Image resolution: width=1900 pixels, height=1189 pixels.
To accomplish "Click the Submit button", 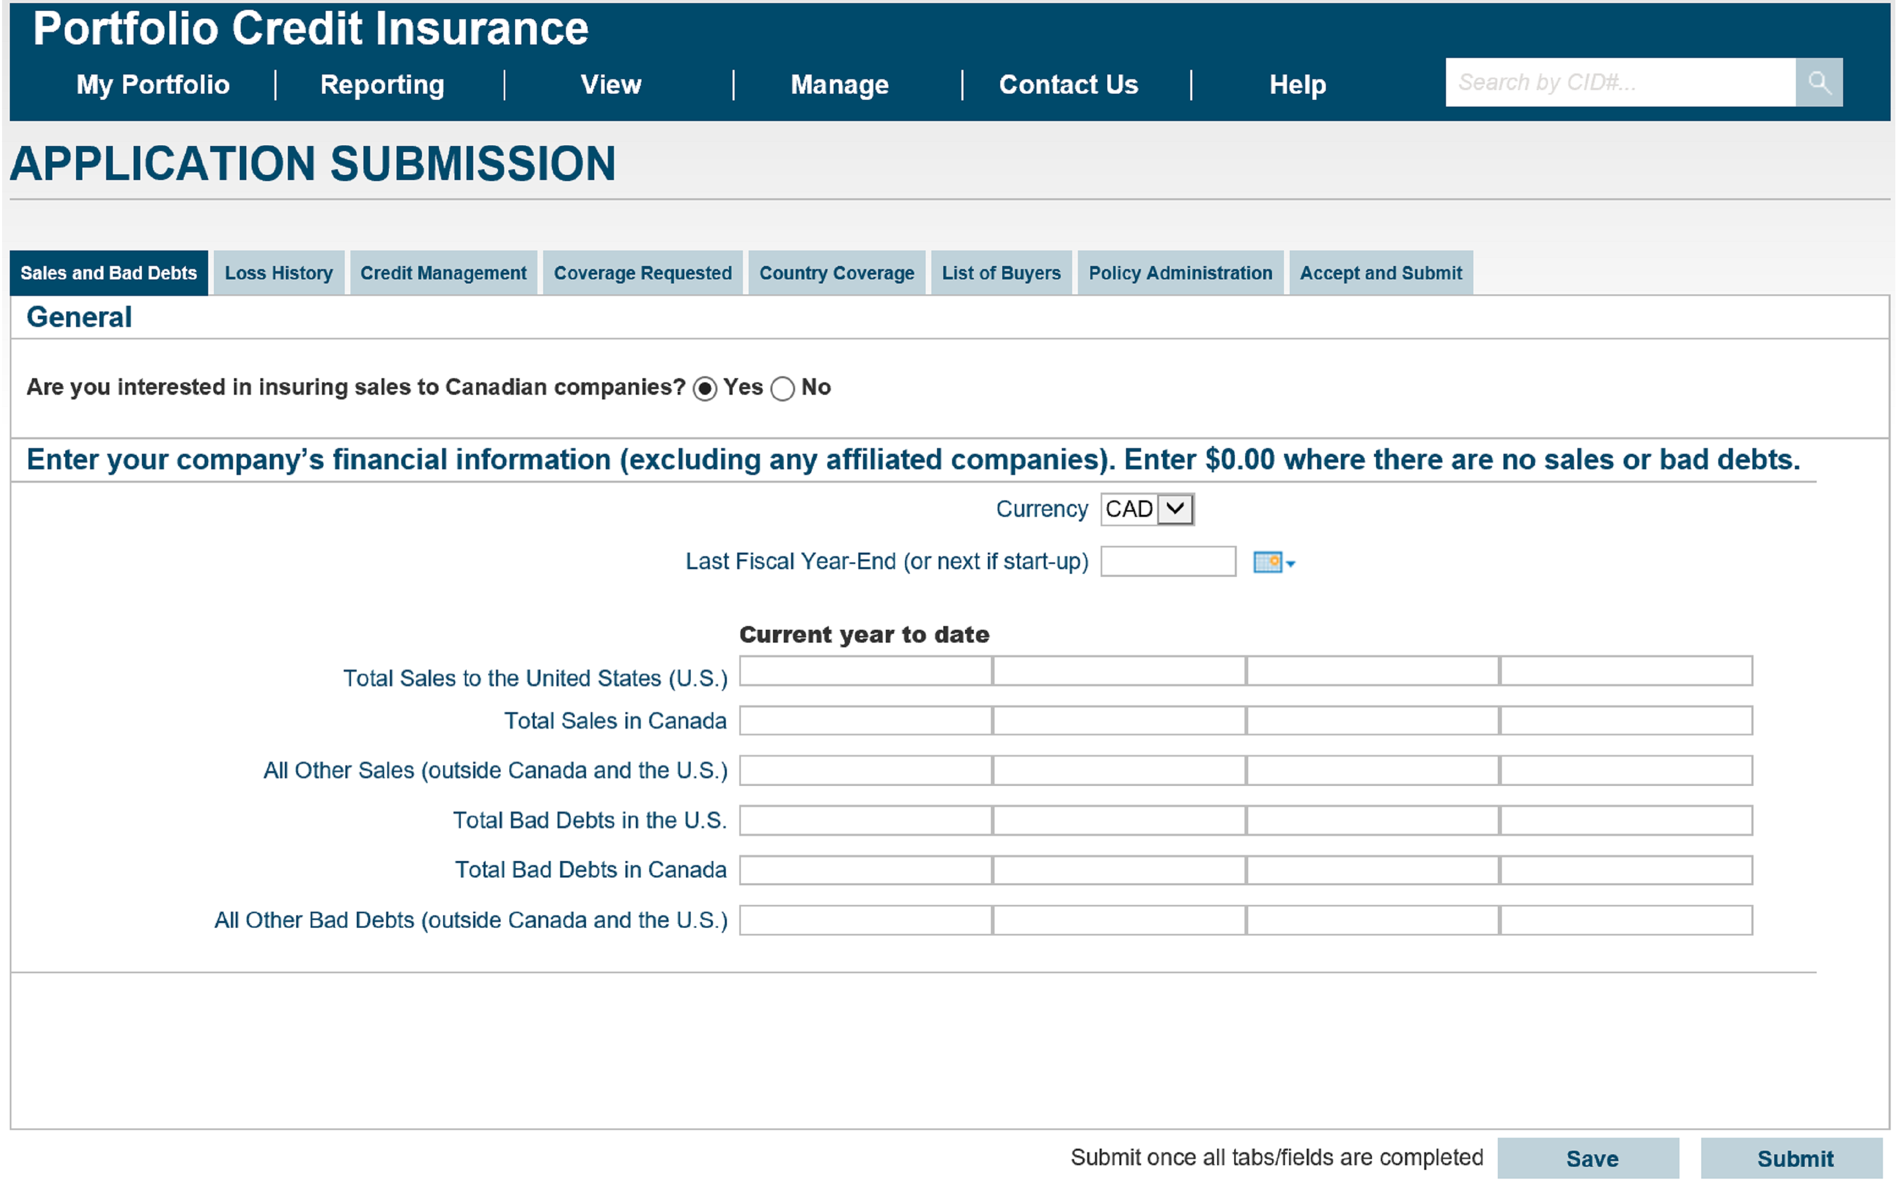I will [1792, 1158].
